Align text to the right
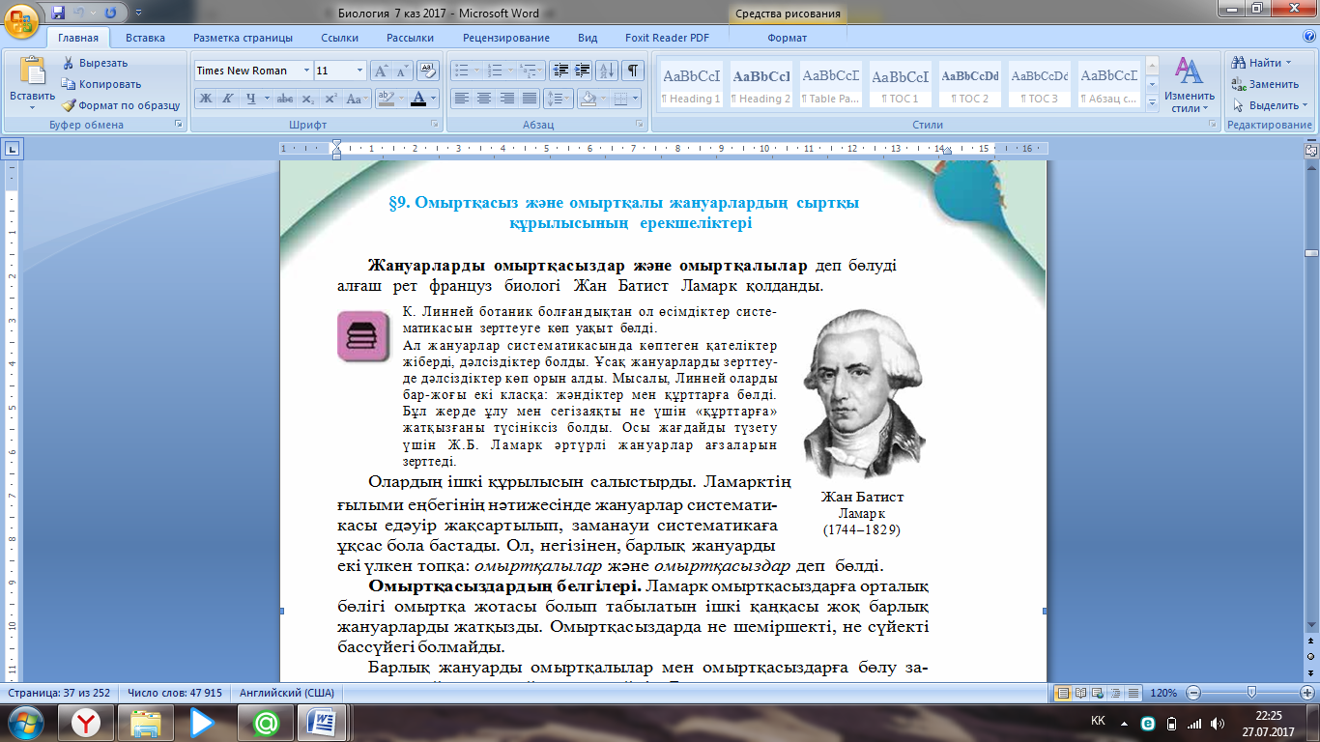 pos(507,99)
